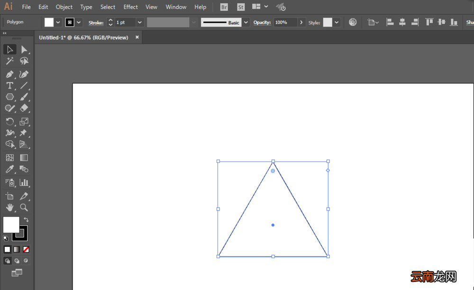Select the Hand tool
This screenshot has height=290, width=474.
pyautogui.click(x=9, y=208)
